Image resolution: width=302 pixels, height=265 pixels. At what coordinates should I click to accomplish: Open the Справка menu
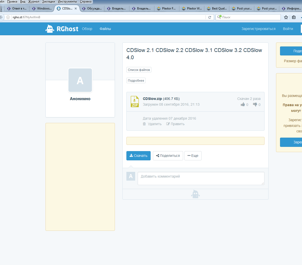[86, 1]
